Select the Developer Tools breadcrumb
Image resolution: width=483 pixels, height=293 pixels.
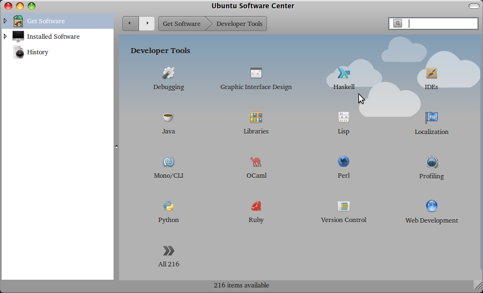[239, 24]
